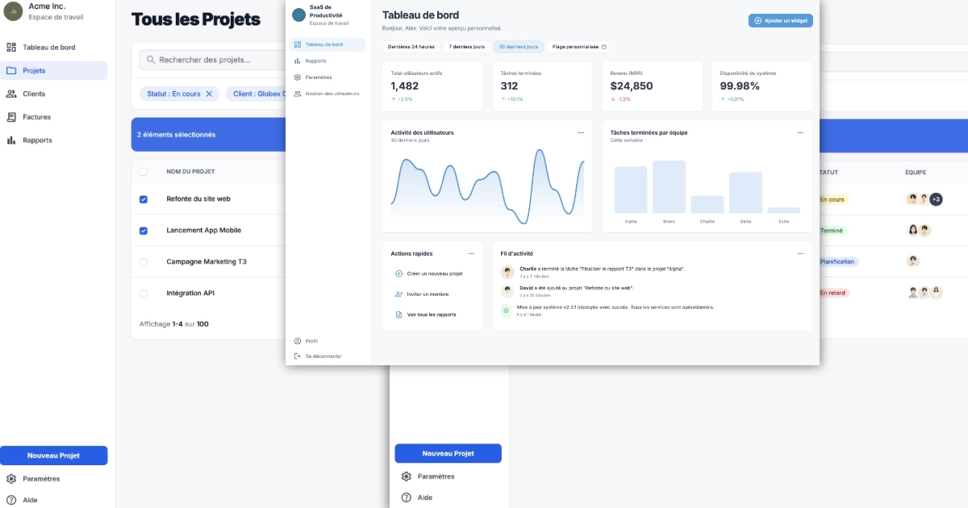
Task: Uncheck the Lancement App Mobile checkbox
Action: click(144, 231)
